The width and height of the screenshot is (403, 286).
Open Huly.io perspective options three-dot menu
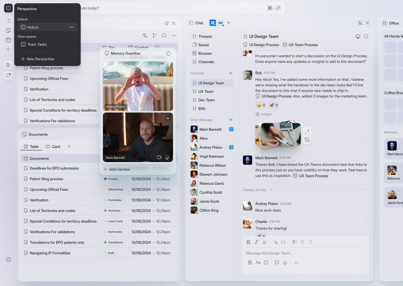click(x=72, y=27)
